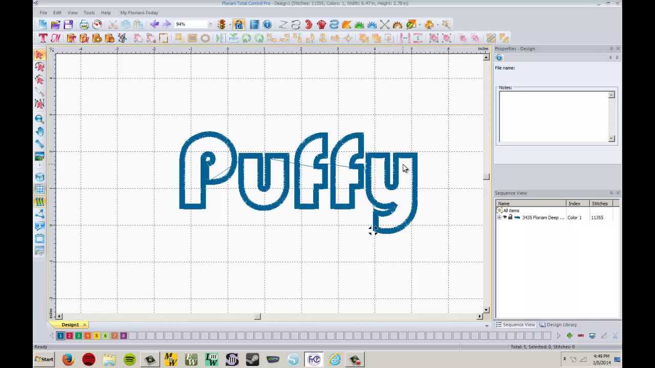The width and height of the screenshot is (655, 368).
Task: Click the magic wand tool
Action: pos(446,25)
